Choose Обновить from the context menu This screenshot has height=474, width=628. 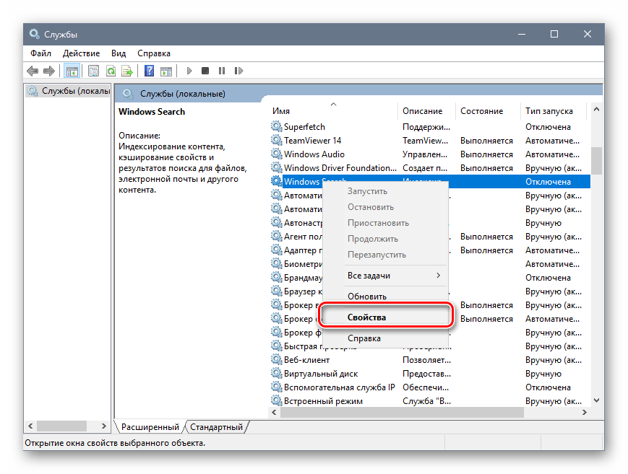(x=386, y=297)
